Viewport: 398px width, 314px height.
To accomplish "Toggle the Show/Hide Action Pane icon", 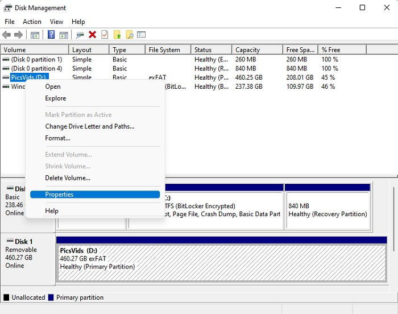I will (x=64, y=35).
